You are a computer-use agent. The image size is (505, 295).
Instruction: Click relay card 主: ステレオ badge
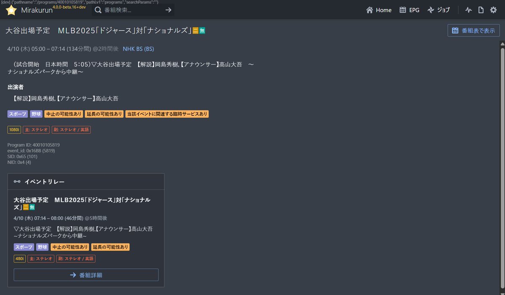point(41,259)
